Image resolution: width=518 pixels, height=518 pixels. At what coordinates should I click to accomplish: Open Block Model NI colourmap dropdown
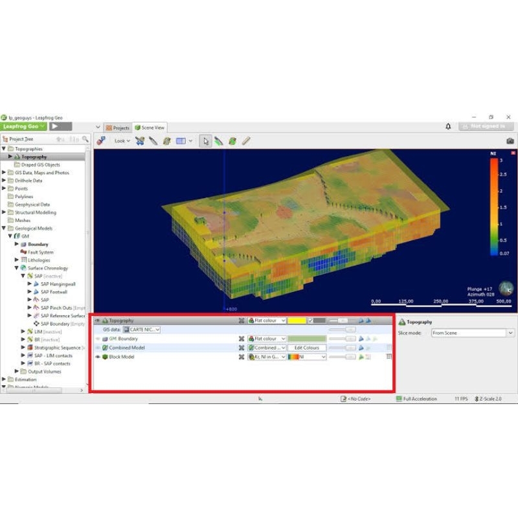point(307,357)
